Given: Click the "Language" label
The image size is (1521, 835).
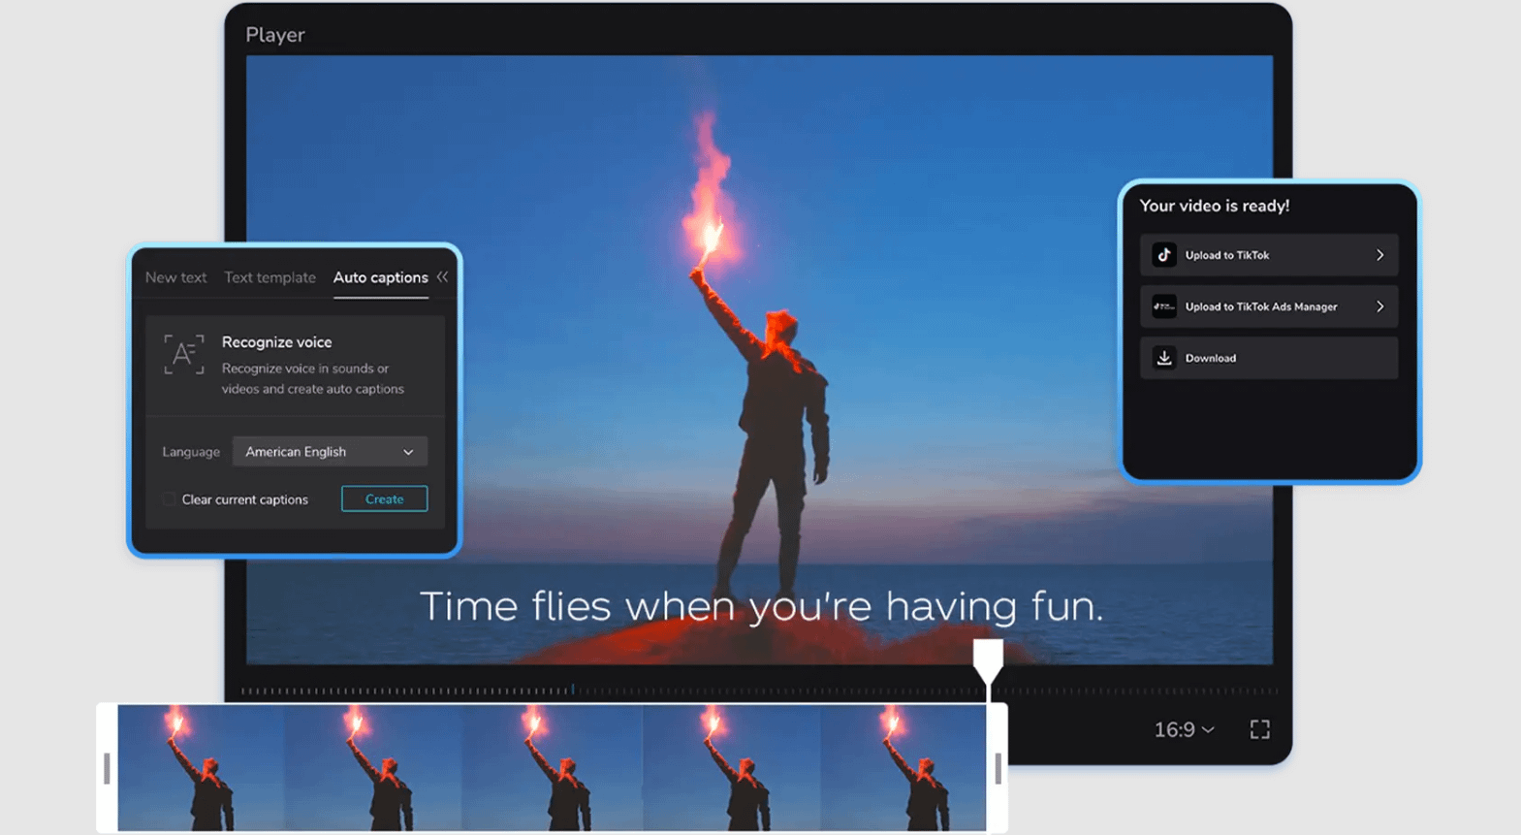Looking at the screenshot, I should click(x=191, y=452).
